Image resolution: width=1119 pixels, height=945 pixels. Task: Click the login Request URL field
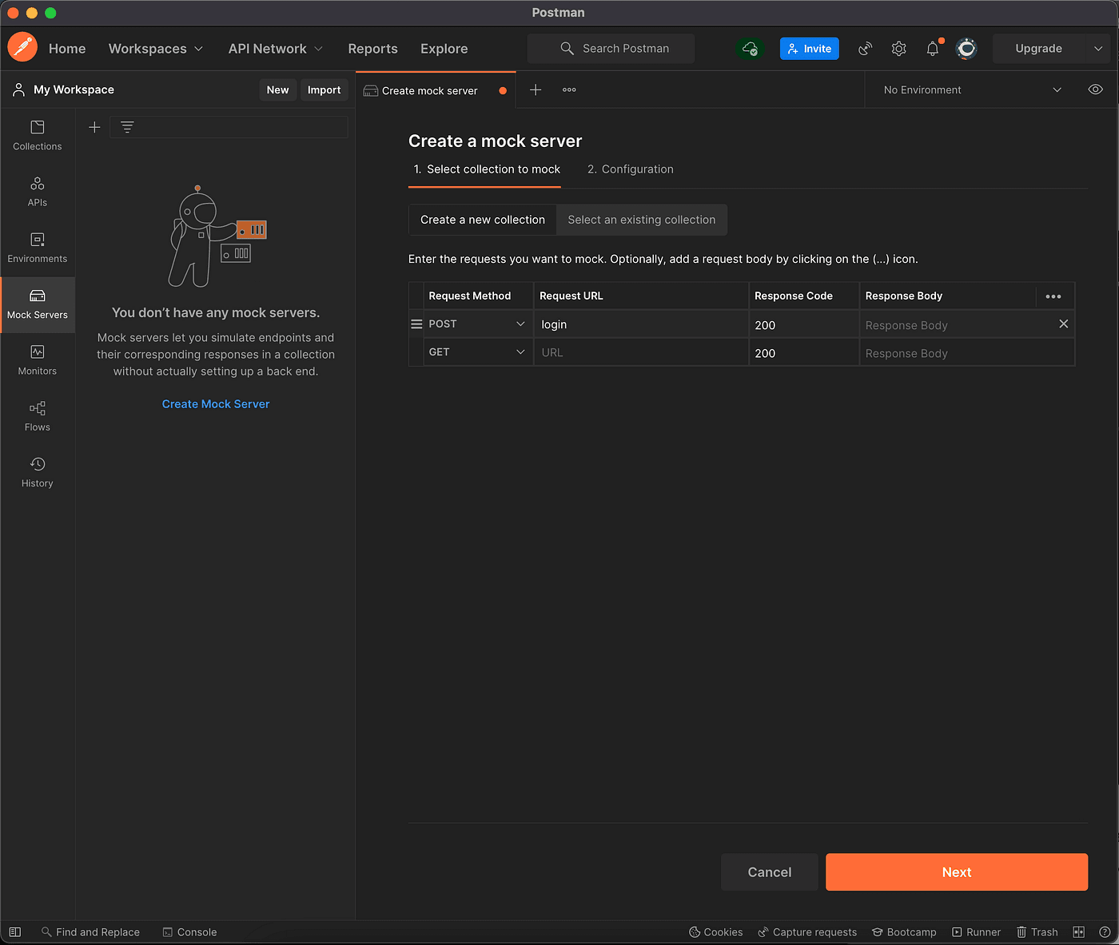coord(641,324)
